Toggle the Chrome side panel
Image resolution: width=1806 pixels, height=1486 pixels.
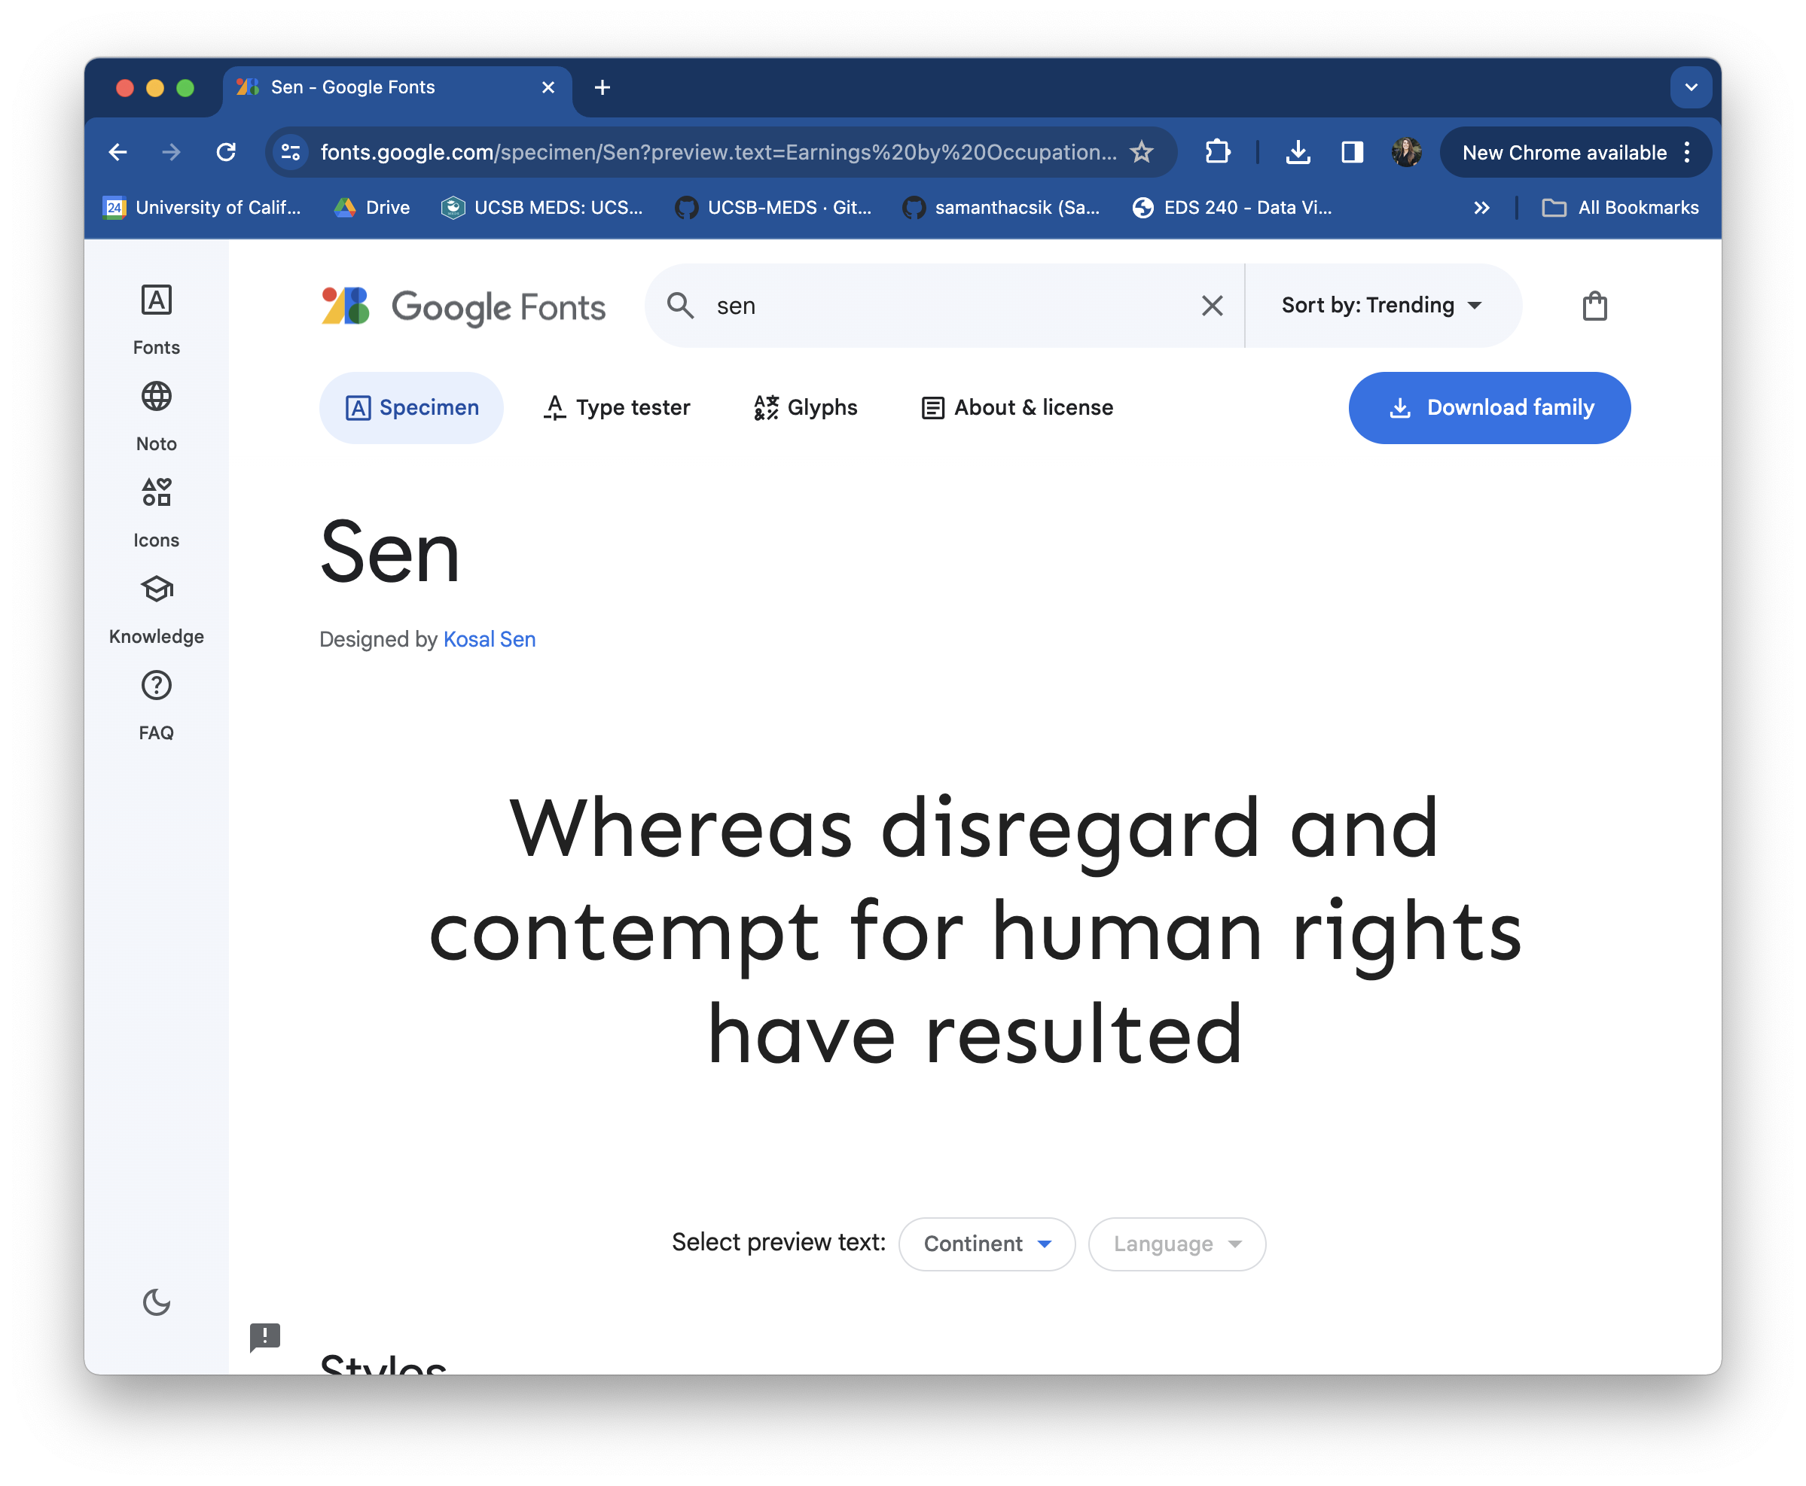(1351, 152)
